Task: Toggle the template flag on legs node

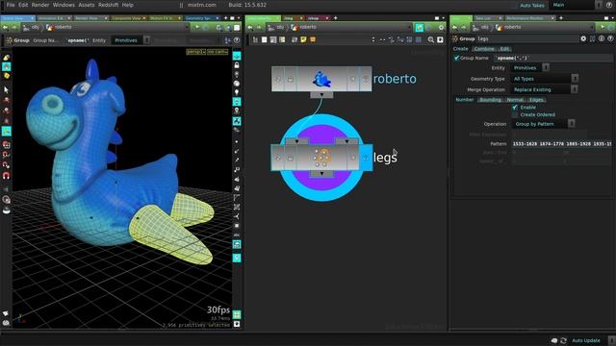Action: tap(352, 158)
